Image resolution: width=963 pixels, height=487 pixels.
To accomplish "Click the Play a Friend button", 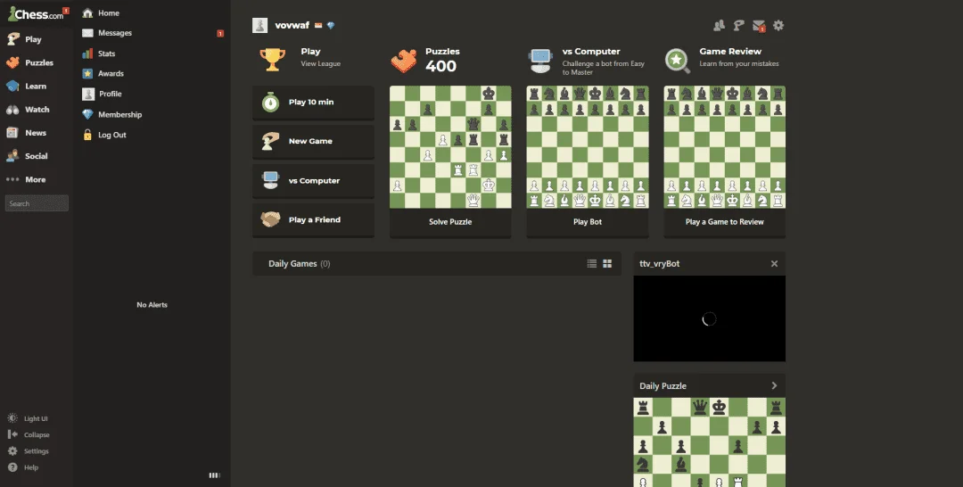I will pos(313,219).
